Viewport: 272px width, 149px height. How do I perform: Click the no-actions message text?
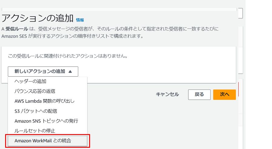pyautogui.click(x=68, y=56)
